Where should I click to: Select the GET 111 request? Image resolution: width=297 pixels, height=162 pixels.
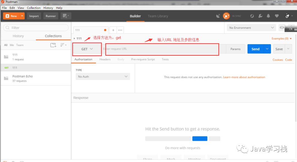pos(36,68)
